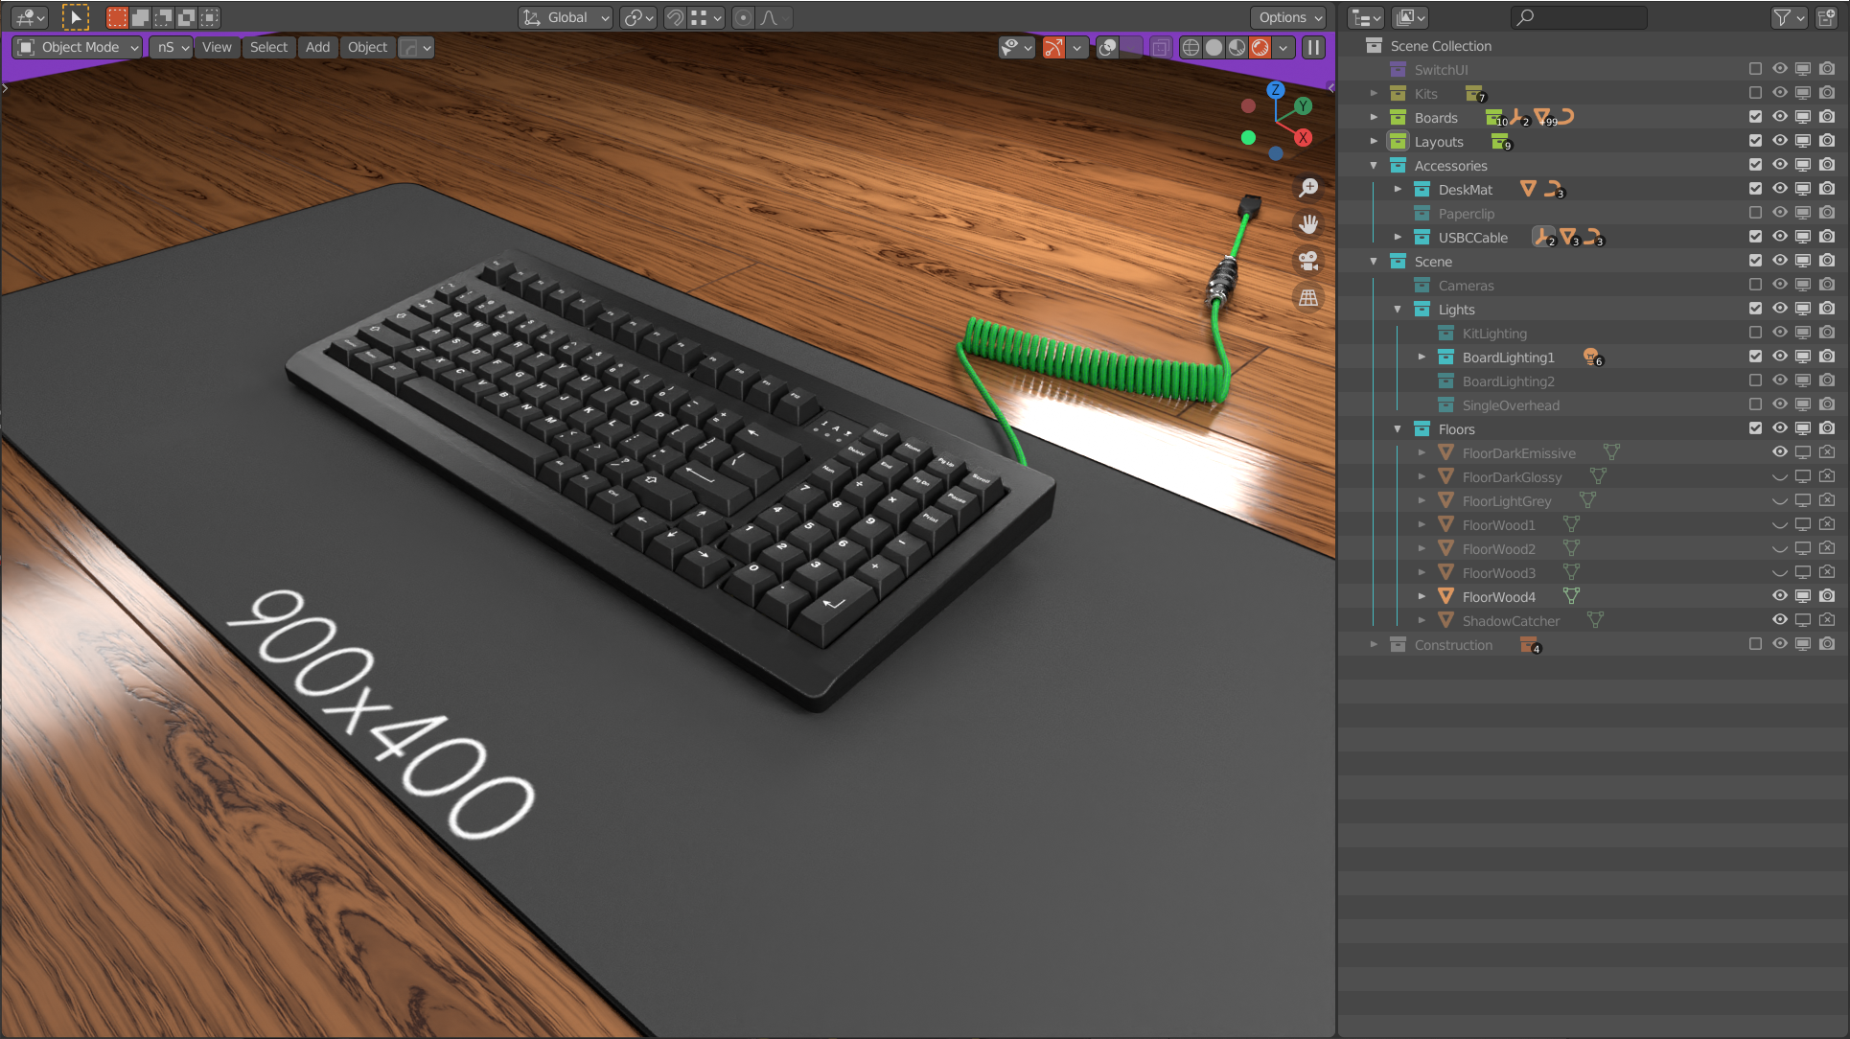Collapse the Accessories collection

[1374, 165]
